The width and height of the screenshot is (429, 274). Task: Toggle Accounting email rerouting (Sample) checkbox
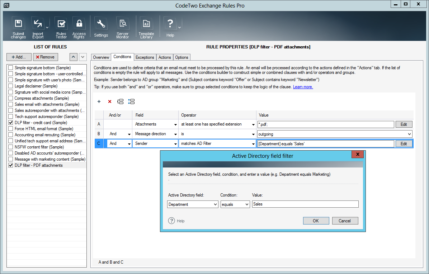[x=11, y=135]
